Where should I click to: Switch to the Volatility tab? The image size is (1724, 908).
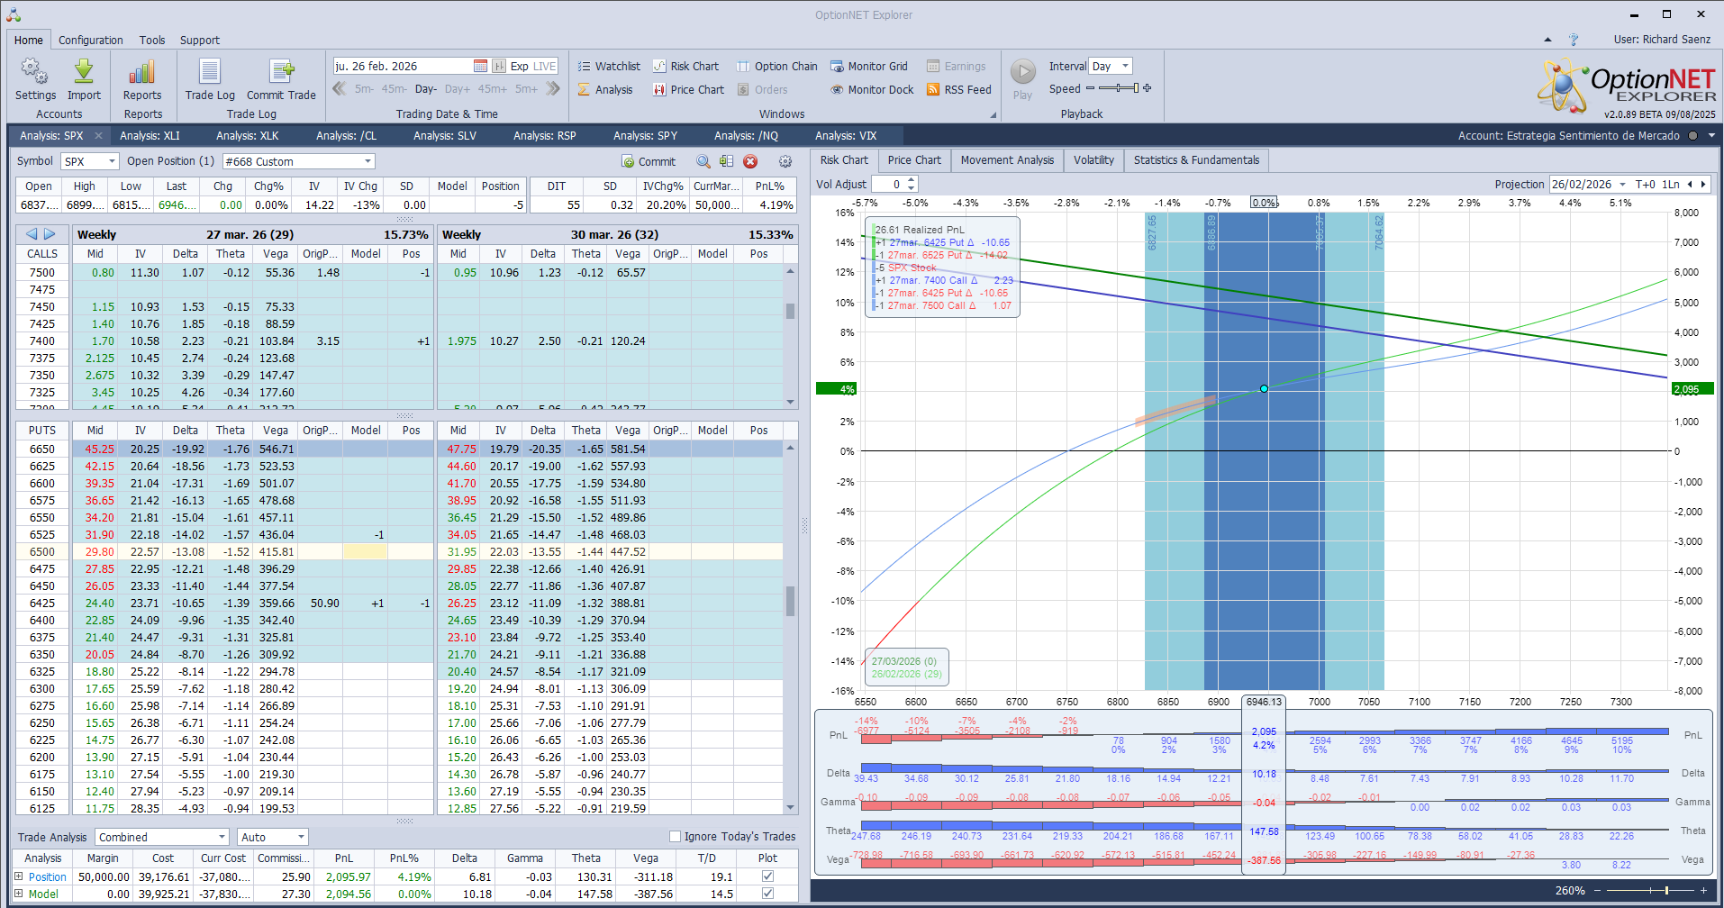pos(1093,160)
